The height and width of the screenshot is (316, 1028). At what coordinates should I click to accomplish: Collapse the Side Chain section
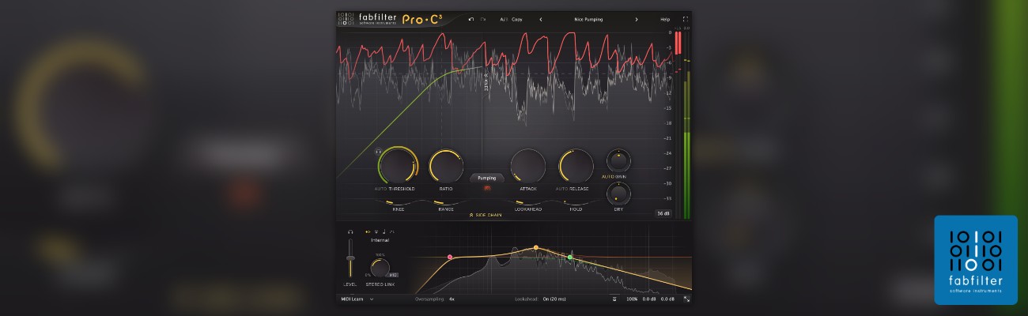tap(486, 215)
